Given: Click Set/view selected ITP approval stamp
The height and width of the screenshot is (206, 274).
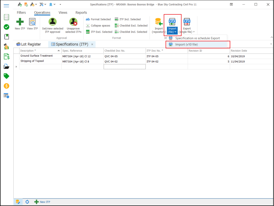Looking at the screenshot, I should pos(53,22).
